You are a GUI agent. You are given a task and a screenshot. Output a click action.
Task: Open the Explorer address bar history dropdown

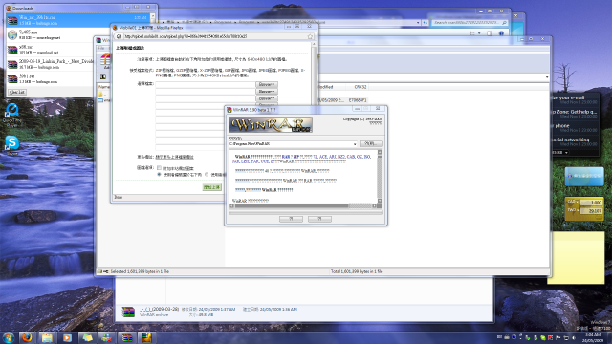pyautogui.click(x=418, y=23)
